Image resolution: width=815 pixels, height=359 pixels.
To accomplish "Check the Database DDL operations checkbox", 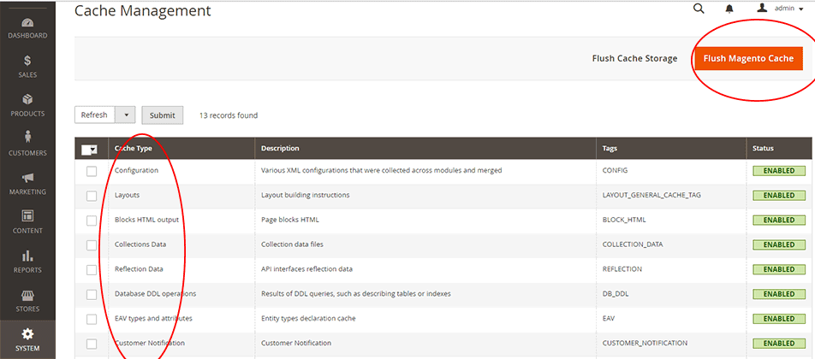I will point(92,294).
